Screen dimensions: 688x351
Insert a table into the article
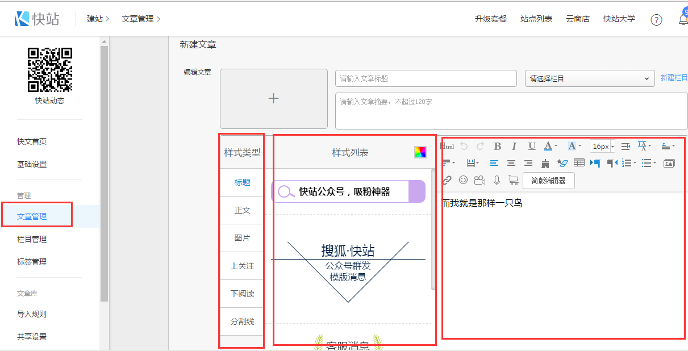579,163
